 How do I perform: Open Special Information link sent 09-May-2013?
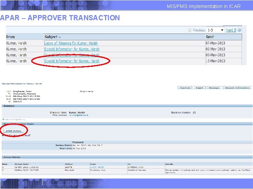click(x=72, y=55)
